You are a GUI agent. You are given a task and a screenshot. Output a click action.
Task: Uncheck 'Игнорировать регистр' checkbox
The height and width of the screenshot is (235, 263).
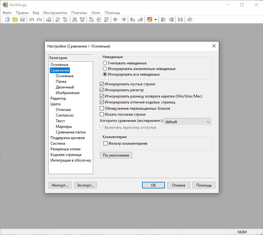(102, 90)
